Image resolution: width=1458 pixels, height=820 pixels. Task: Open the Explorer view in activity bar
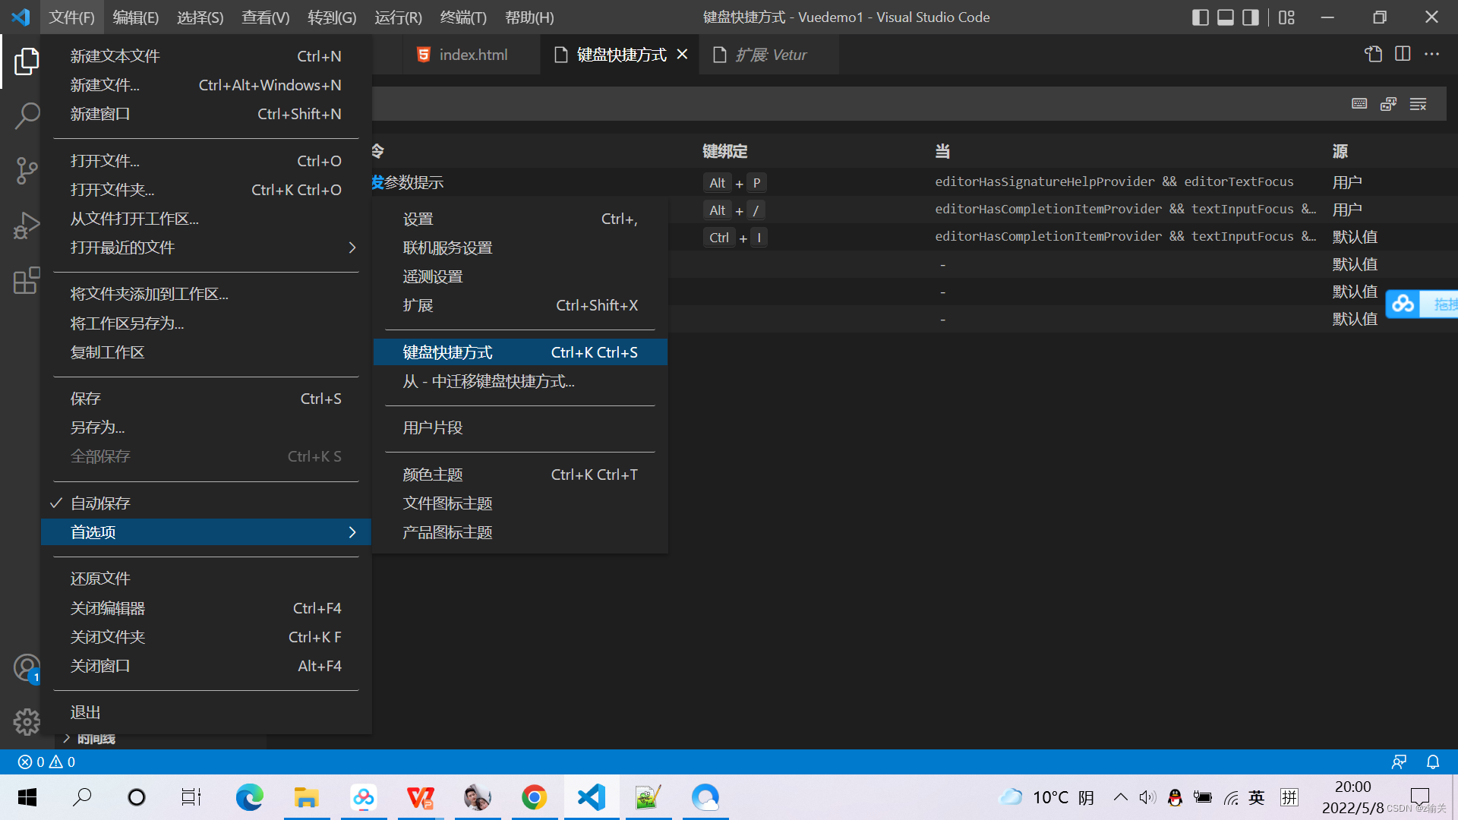(x=27, y=61)
